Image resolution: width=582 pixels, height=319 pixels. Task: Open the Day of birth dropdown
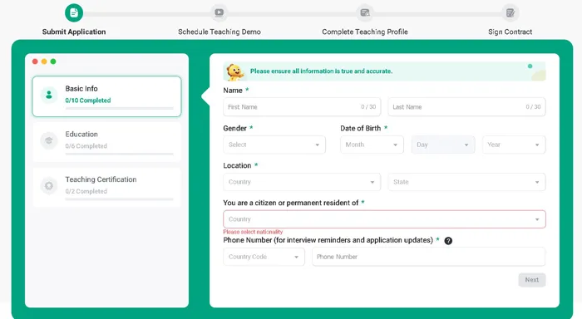coord(443,145)
